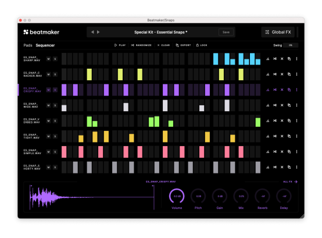The height and width of the screenshot is (238, 322).
Task: Clear the entire sequencer pattern
Action: [163, 45]
